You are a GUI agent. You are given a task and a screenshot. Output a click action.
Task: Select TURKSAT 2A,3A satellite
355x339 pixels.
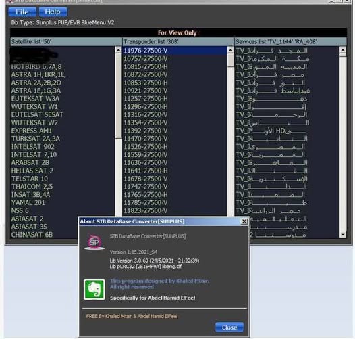coord(63,139)
